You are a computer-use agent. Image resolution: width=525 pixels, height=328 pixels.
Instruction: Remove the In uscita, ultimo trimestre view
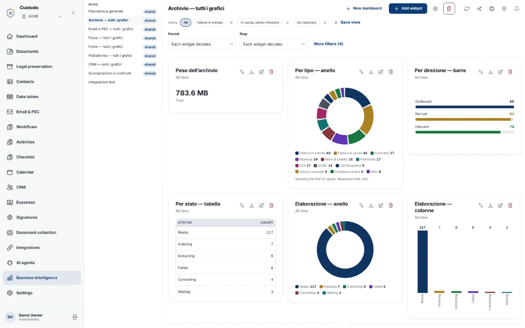pyautogui.click(x=287, y=23)
